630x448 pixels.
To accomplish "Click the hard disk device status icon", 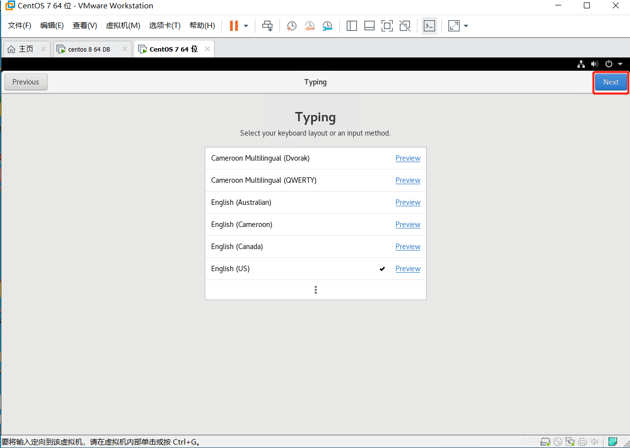I will pyautogui.click(x=545, y=441).
